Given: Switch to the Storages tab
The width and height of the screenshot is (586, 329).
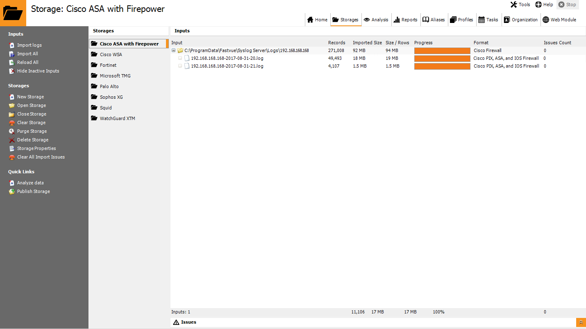Looking at the screenshot, I should point(345,20).
